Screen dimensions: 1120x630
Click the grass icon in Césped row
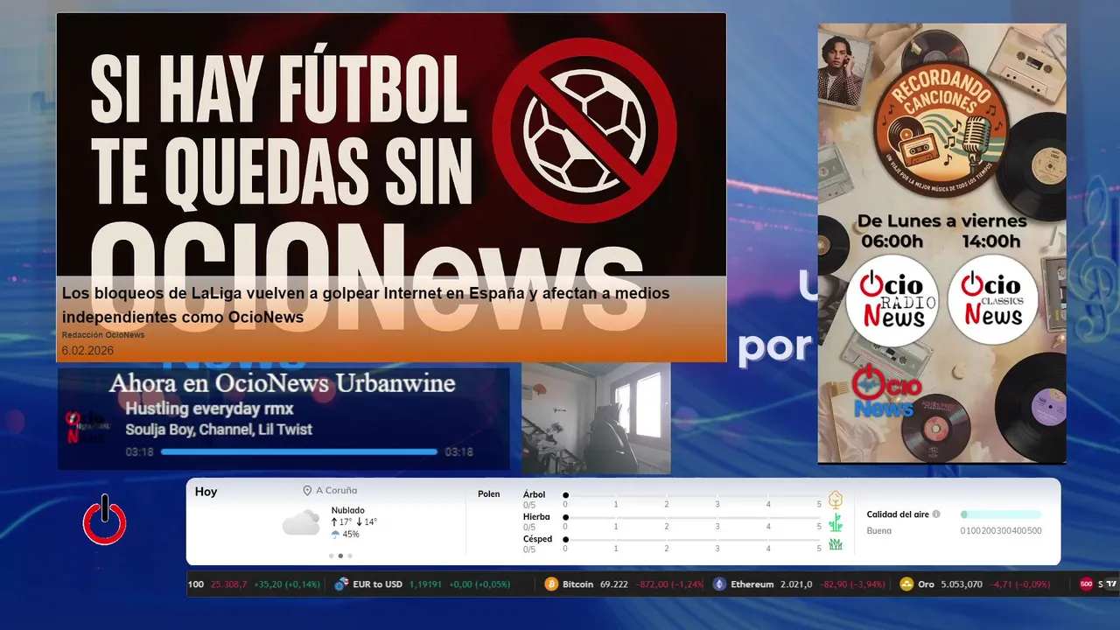coord(836,544)
